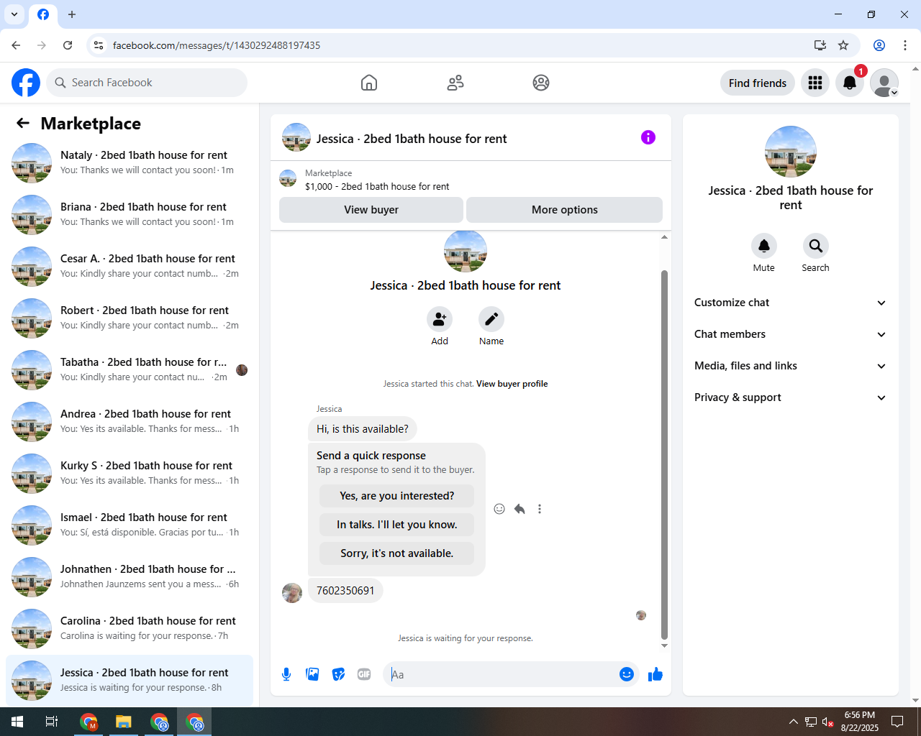Send a thumbs-up like
This screenshot has width=921, height=736.
[x=655, y=674]
